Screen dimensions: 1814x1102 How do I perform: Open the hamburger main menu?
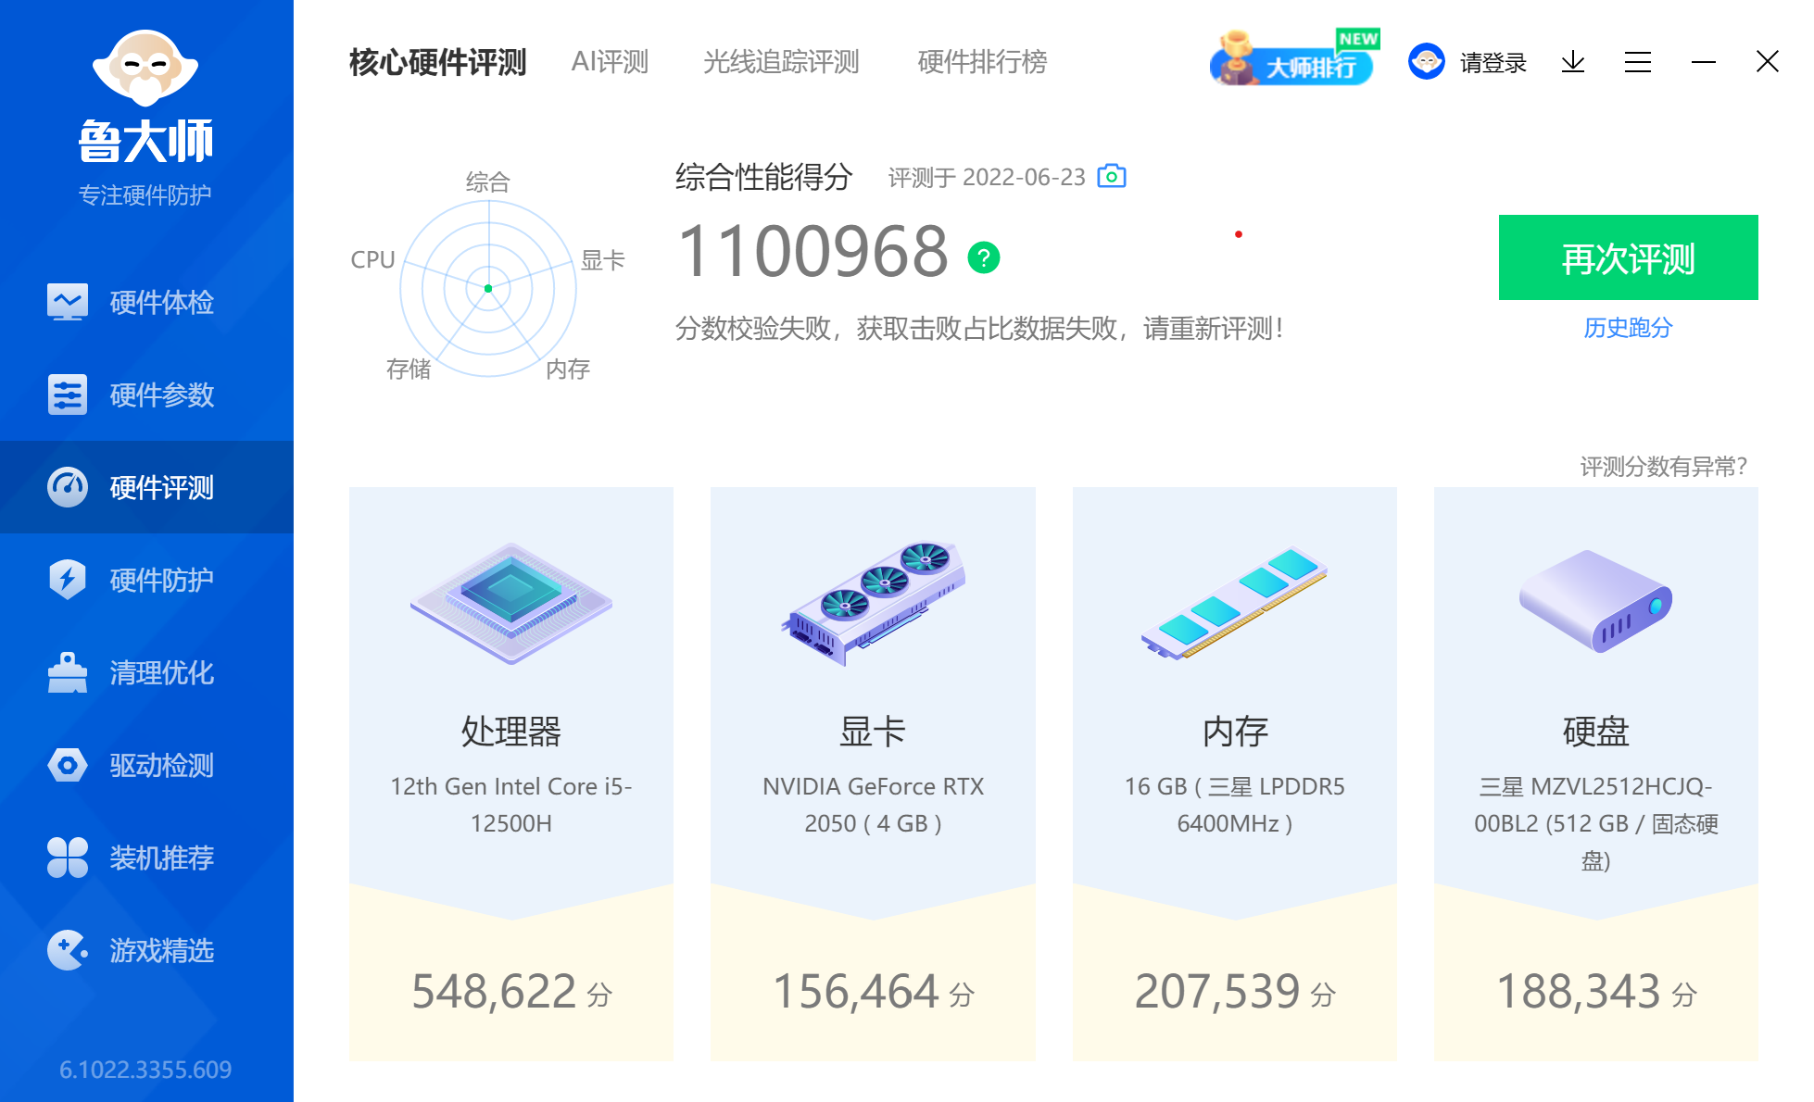click(1638, 62)
